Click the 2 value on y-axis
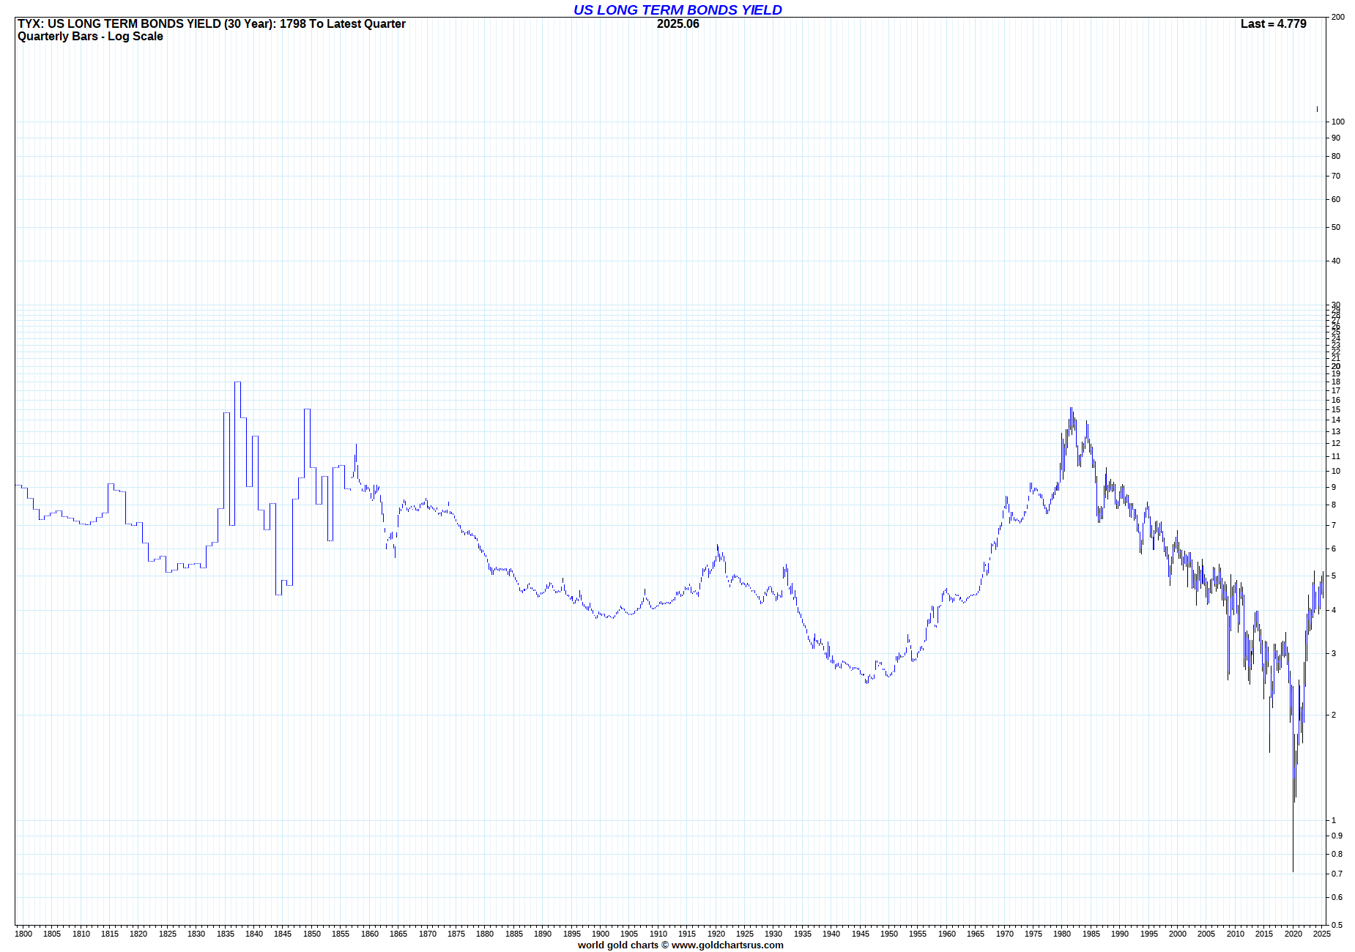The width and height of the screenshot is (1355, 952). point(1334,715)
